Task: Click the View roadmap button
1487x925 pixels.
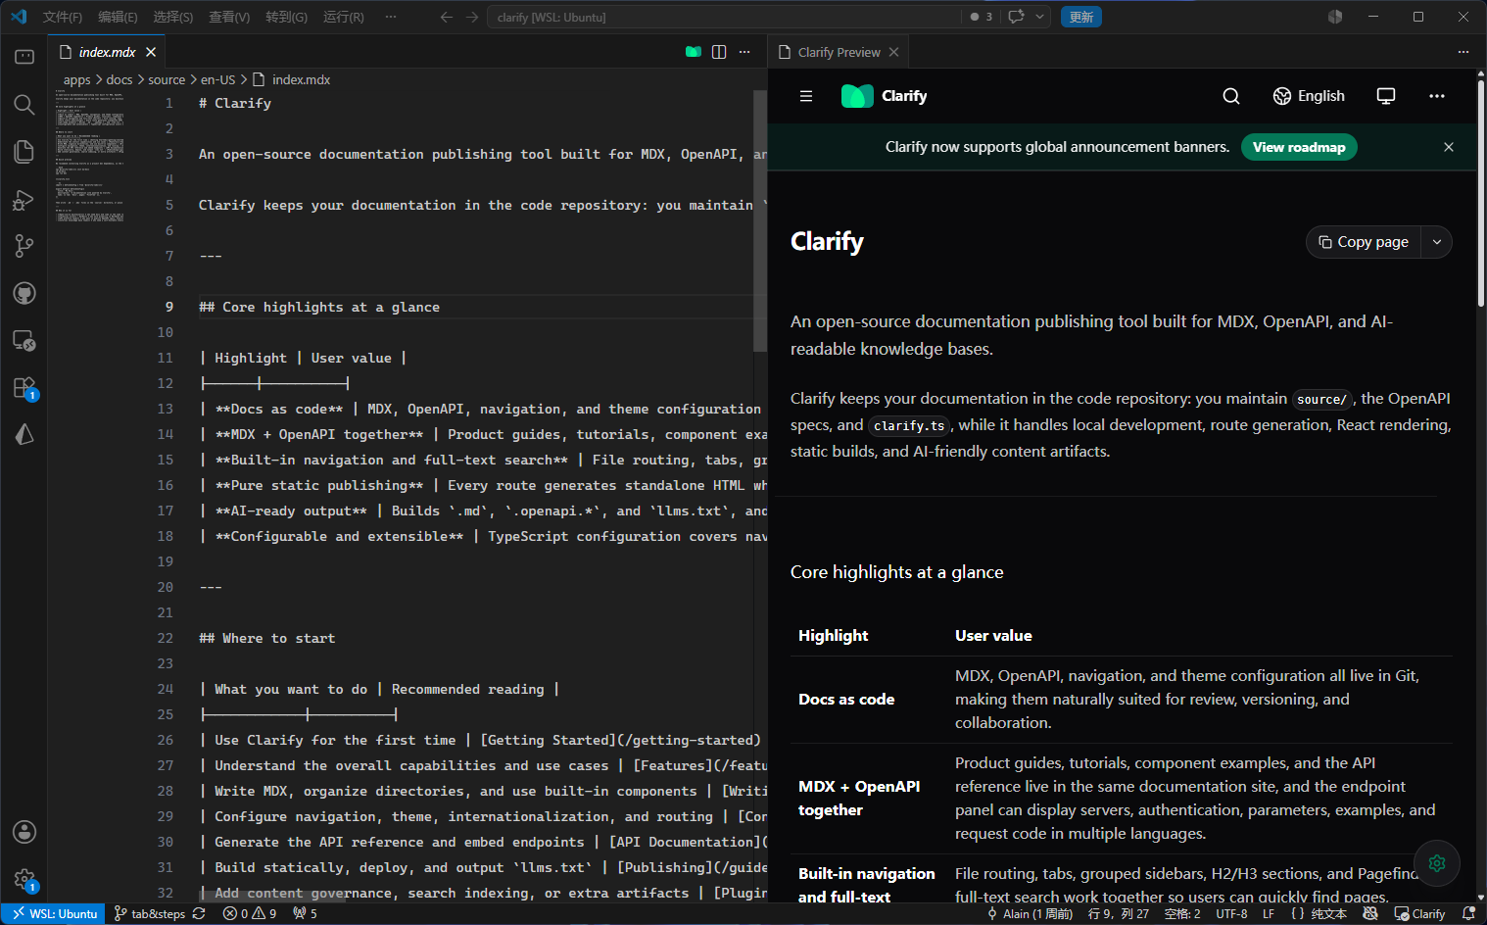Action: coord(1299,147)
